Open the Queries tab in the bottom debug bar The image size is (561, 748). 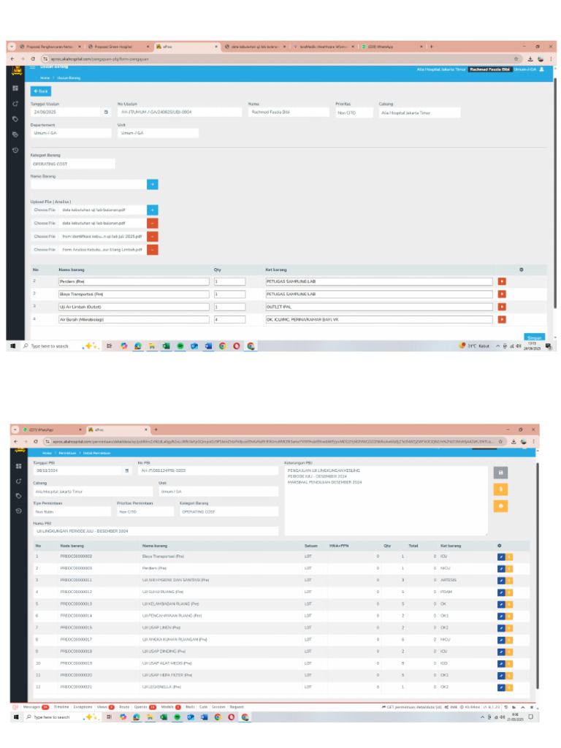coord(145,707)
